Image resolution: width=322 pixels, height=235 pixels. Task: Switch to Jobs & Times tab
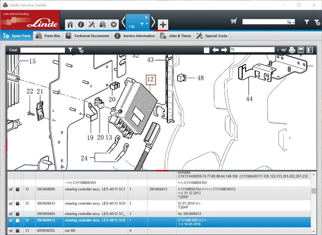pos(176,36)
